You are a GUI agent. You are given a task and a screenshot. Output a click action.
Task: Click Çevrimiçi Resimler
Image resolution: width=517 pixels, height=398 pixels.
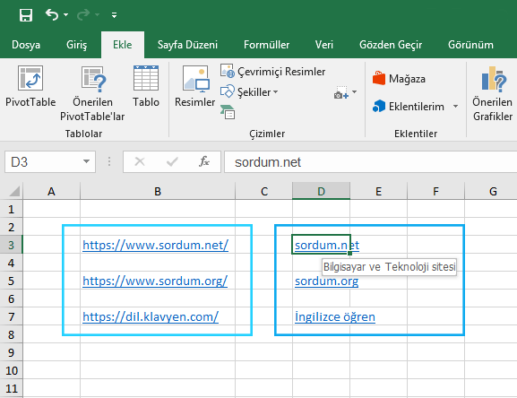(272, 71)
